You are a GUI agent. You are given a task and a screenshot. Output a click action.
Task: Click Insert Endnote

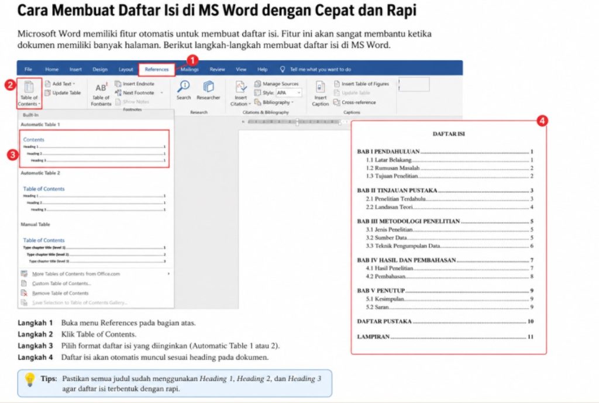point(135,84)
